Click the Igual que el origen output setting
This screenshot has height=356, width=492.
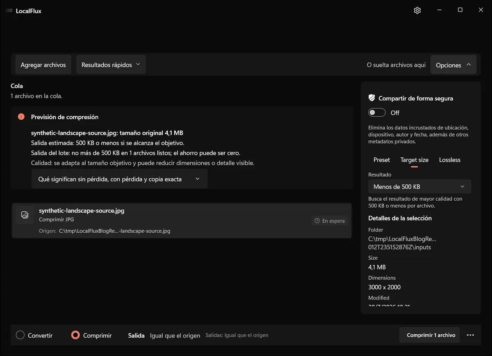[x=175, y=336]
